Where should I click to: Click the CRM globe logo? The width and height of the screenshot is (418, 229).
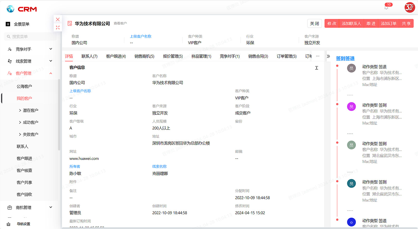click(x=11, y=9)
